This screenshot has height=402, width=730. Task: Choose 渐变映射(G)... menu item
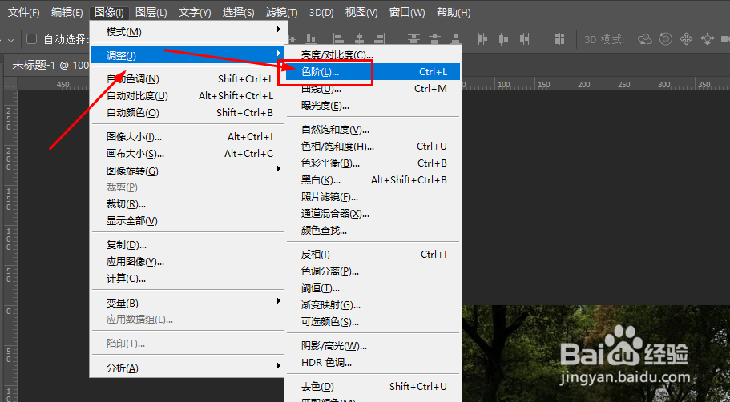coord(373,305)
